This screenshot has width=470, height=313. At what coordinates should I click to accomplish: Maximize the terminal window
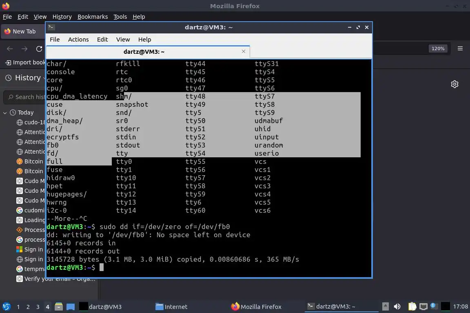tap(358, 27)
